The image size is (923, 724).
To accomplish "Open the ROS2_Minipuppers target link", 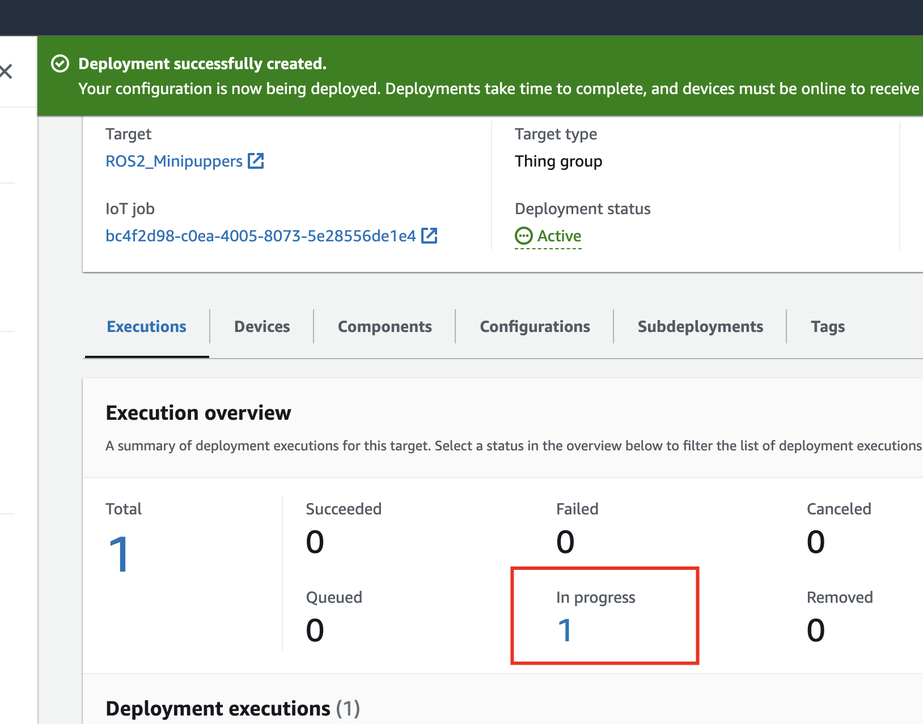I will coord(174,161).
